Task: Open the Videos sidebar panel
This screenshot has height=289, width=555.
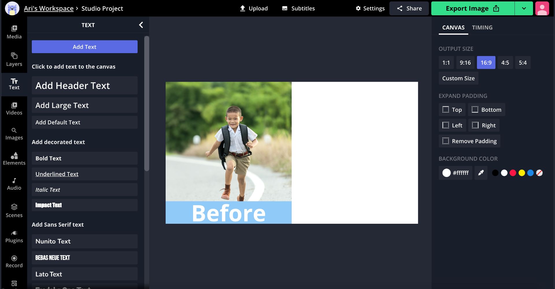Action: point(14,109)
